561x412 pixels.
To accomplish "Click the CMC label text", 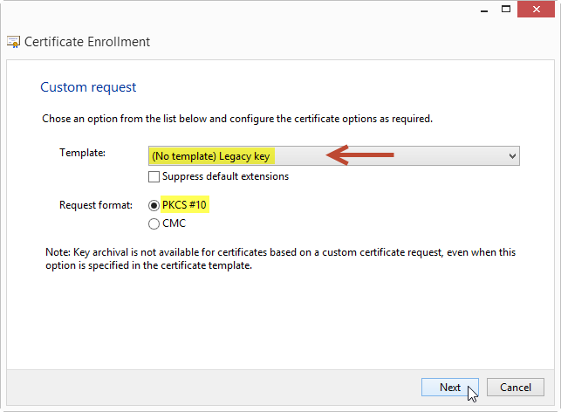I will coord(174,223).
